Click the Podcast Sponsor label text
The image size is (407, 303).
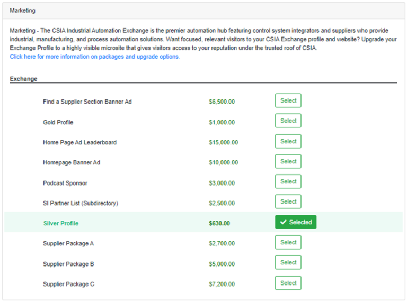click(x=65, y=183)
